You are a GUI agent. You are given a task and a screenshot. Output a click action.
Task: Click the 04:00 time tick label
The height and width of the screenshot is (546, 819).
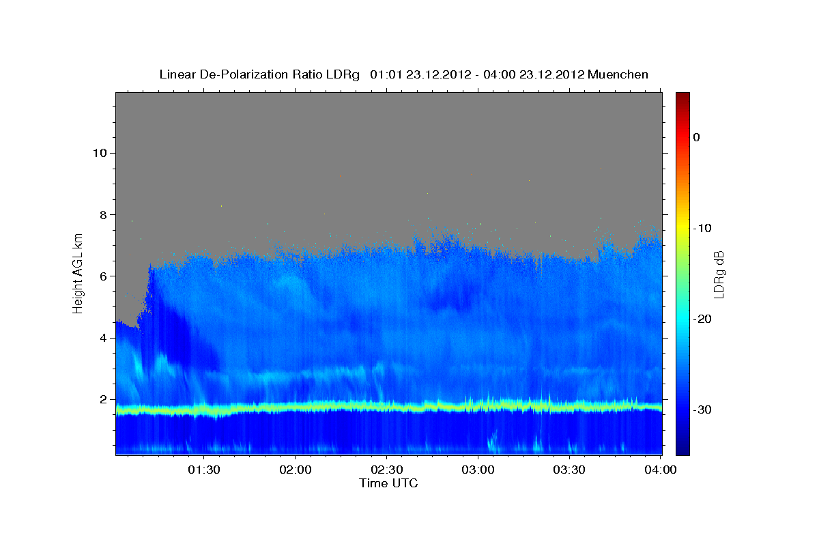click(660, 470)
